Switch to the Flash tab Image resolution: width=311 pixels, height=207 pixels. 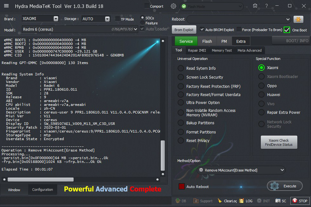coord(207,41)
